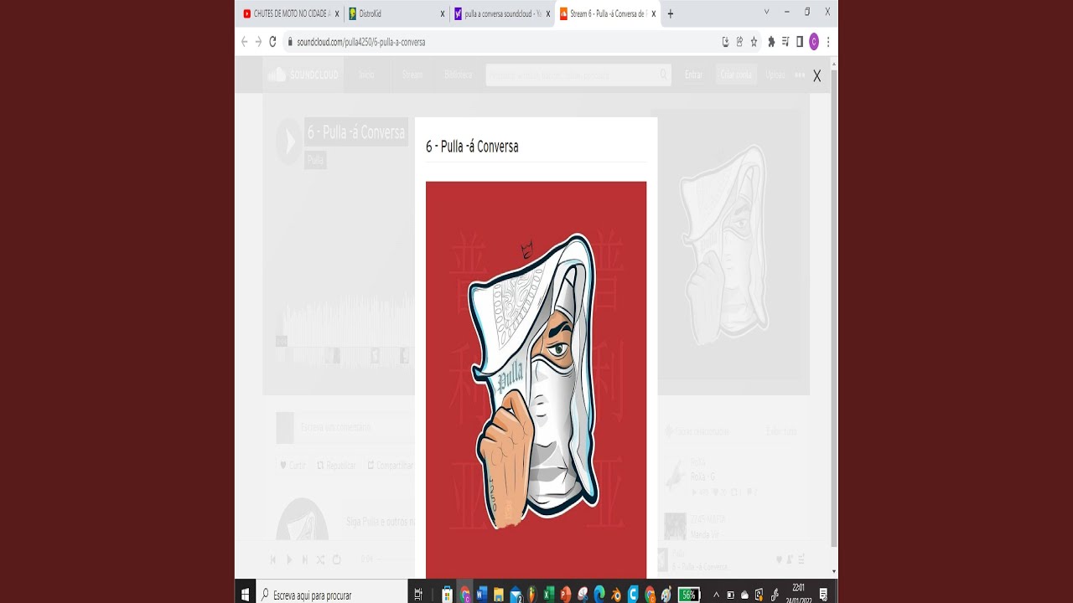The height and width of the screenshot is (603, 1073).
Task: Go back to the previous page
Action: (244, 41)
